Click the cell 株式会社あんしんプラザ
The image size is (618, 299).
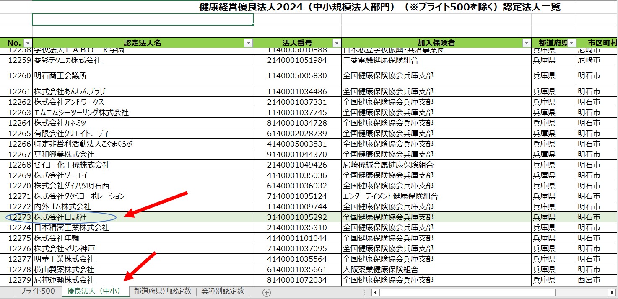[143, 92]
